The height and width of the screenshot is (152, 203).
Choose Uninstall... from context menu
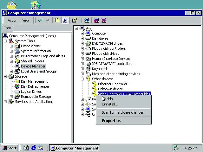pos(124,104)
